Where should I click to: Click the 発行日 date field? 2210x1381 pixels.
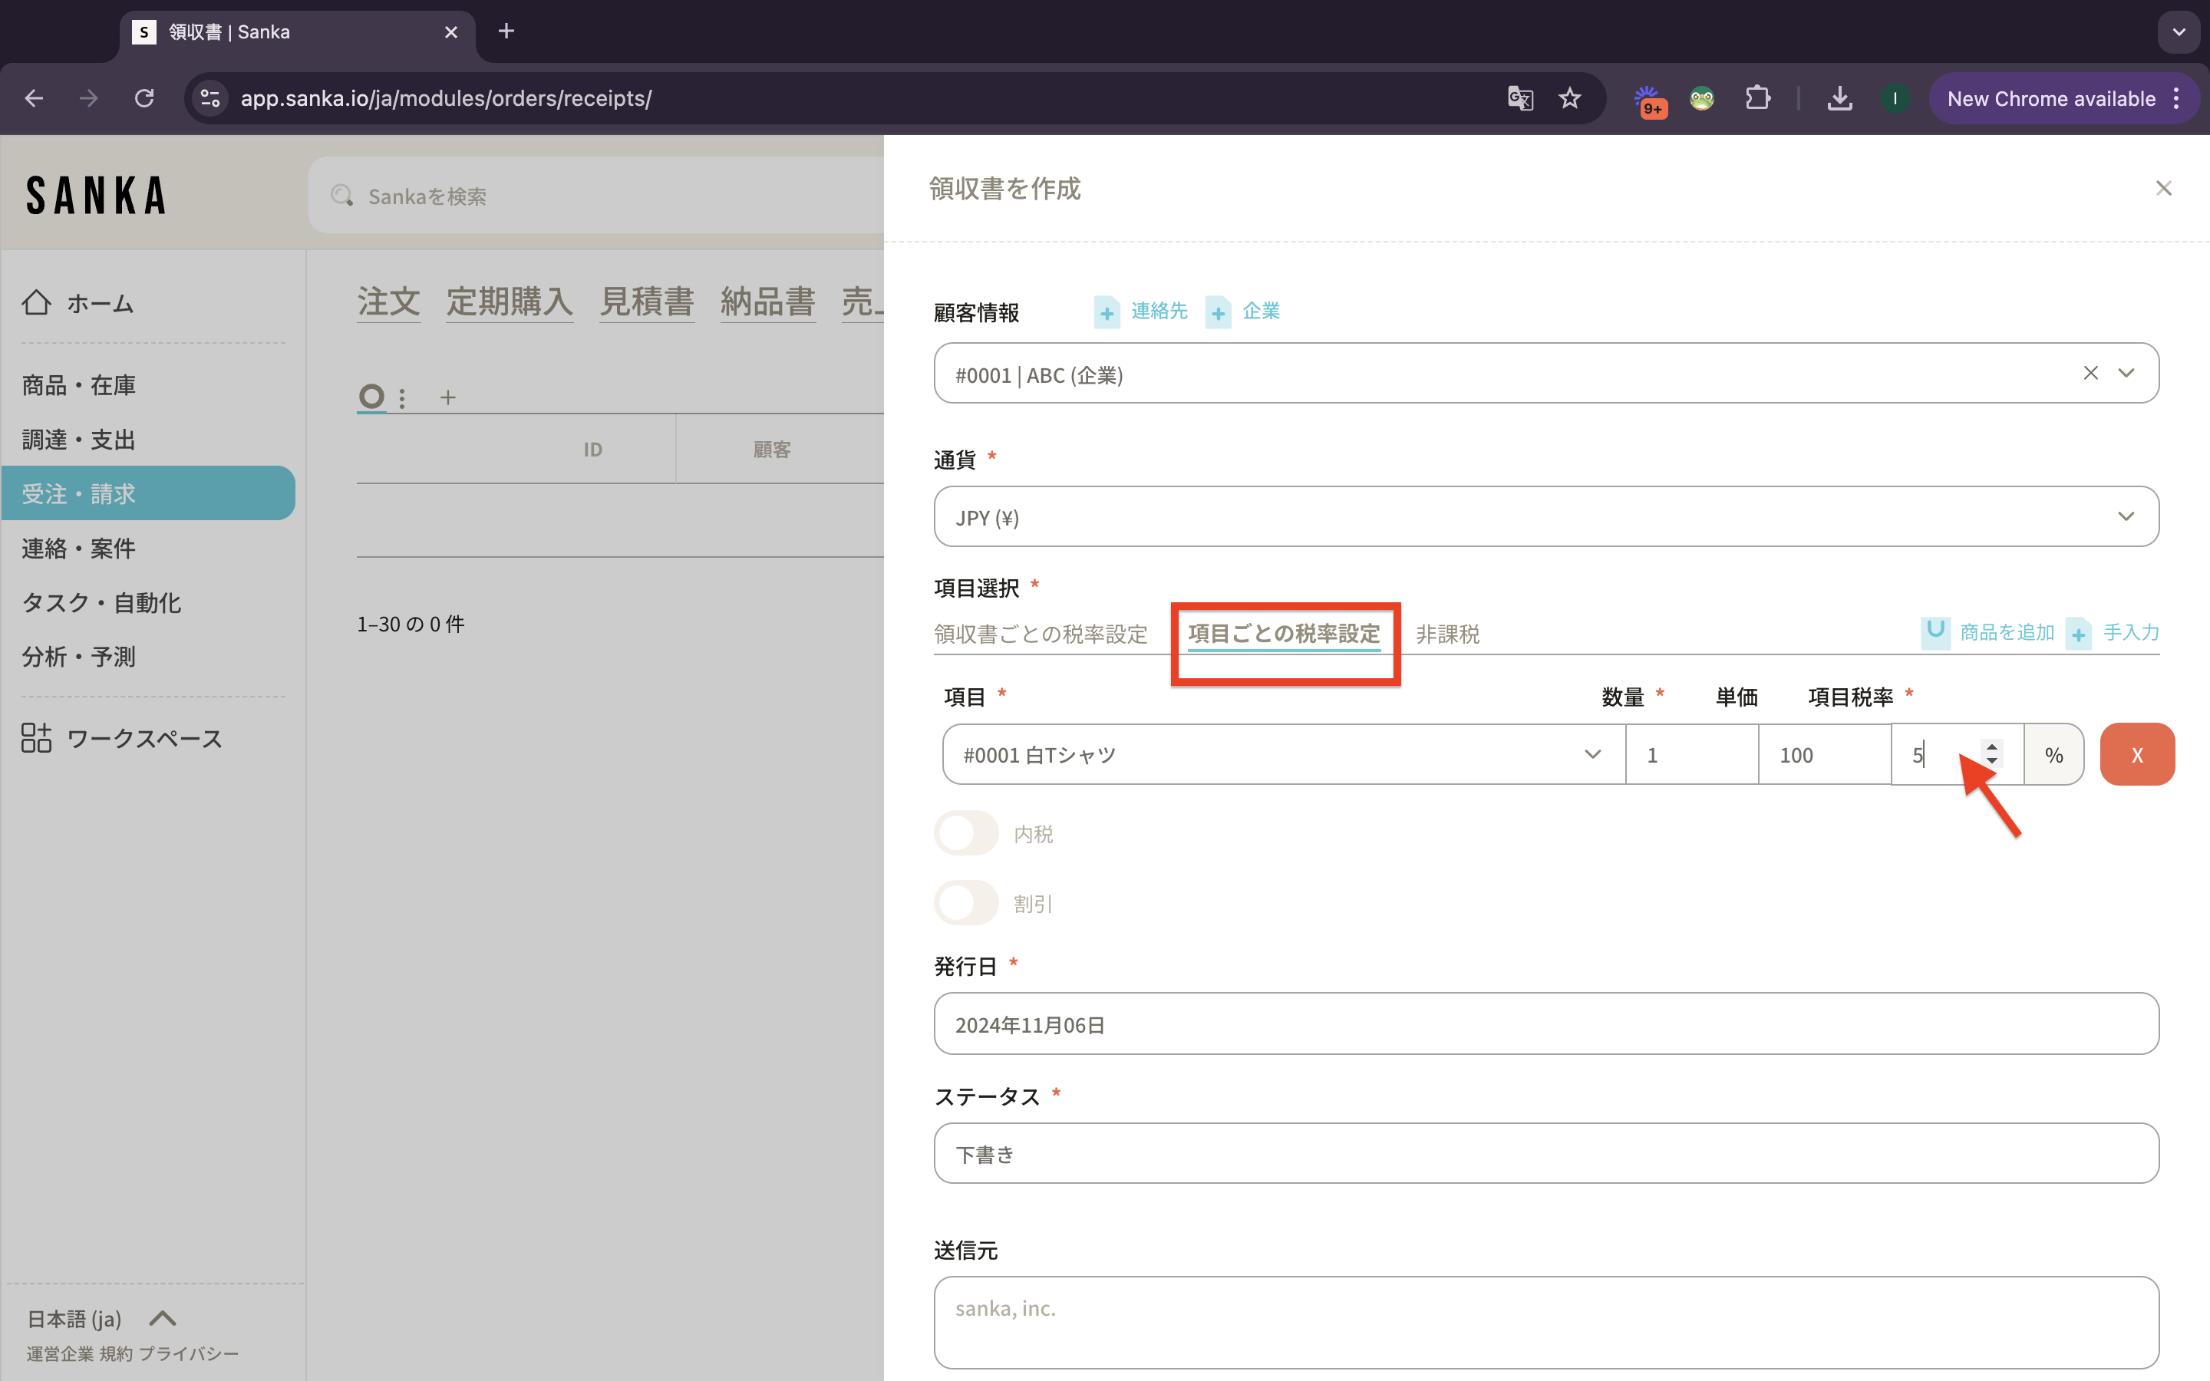(x=1545, y=1024)
